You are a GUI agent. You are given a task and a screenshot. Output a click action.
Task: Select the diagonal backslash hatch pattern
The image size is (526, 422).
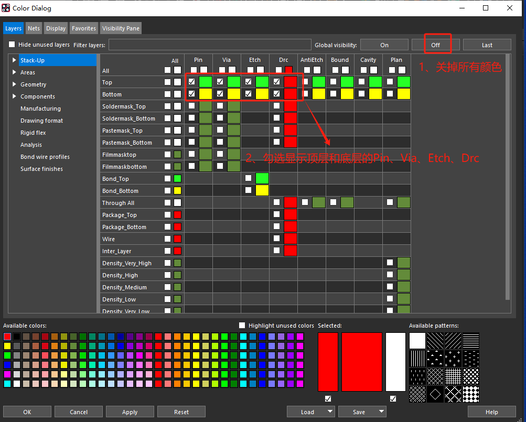(x=435, y=341)
